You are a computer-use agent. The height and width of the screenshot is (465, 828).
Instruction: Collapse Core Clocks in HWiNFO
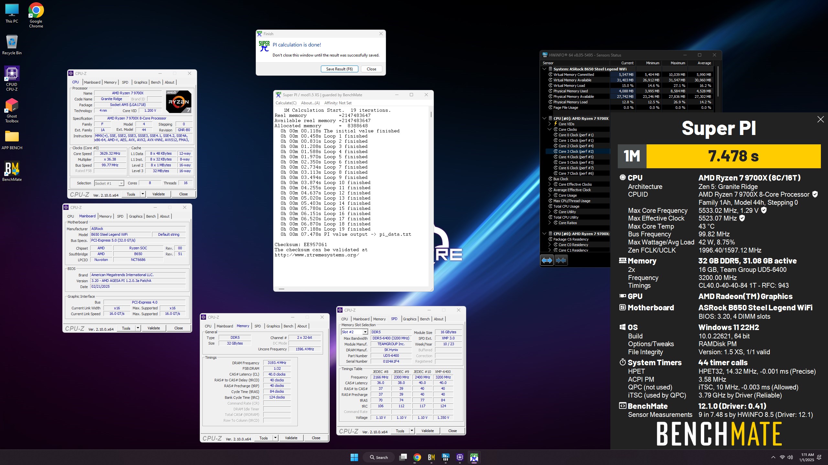[550, 129]
